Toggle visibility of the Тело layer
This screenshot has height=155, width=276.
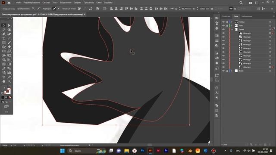223,25
